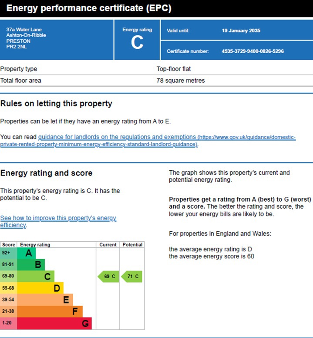Image resolution: width=313 pixels, height=338 pixels.
Task: Click the 'Top-floor flat' property type value
Action: (x=174, y=69)
